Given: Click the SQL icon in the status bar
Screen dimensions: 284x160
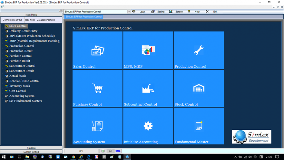Looking at the screenshot, I should [x=117, y=151].
